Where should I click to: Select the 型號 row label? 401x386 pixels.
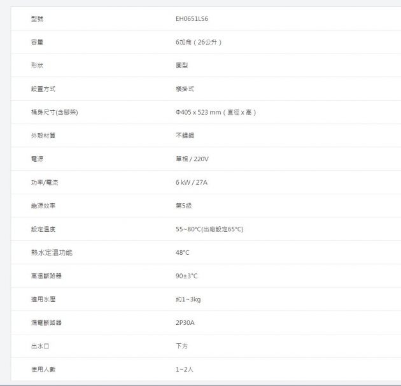[37, 18]
